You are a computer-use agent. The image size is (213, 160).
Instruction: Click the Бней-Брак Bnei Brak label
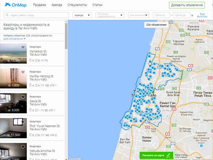[x=173, y=94]
